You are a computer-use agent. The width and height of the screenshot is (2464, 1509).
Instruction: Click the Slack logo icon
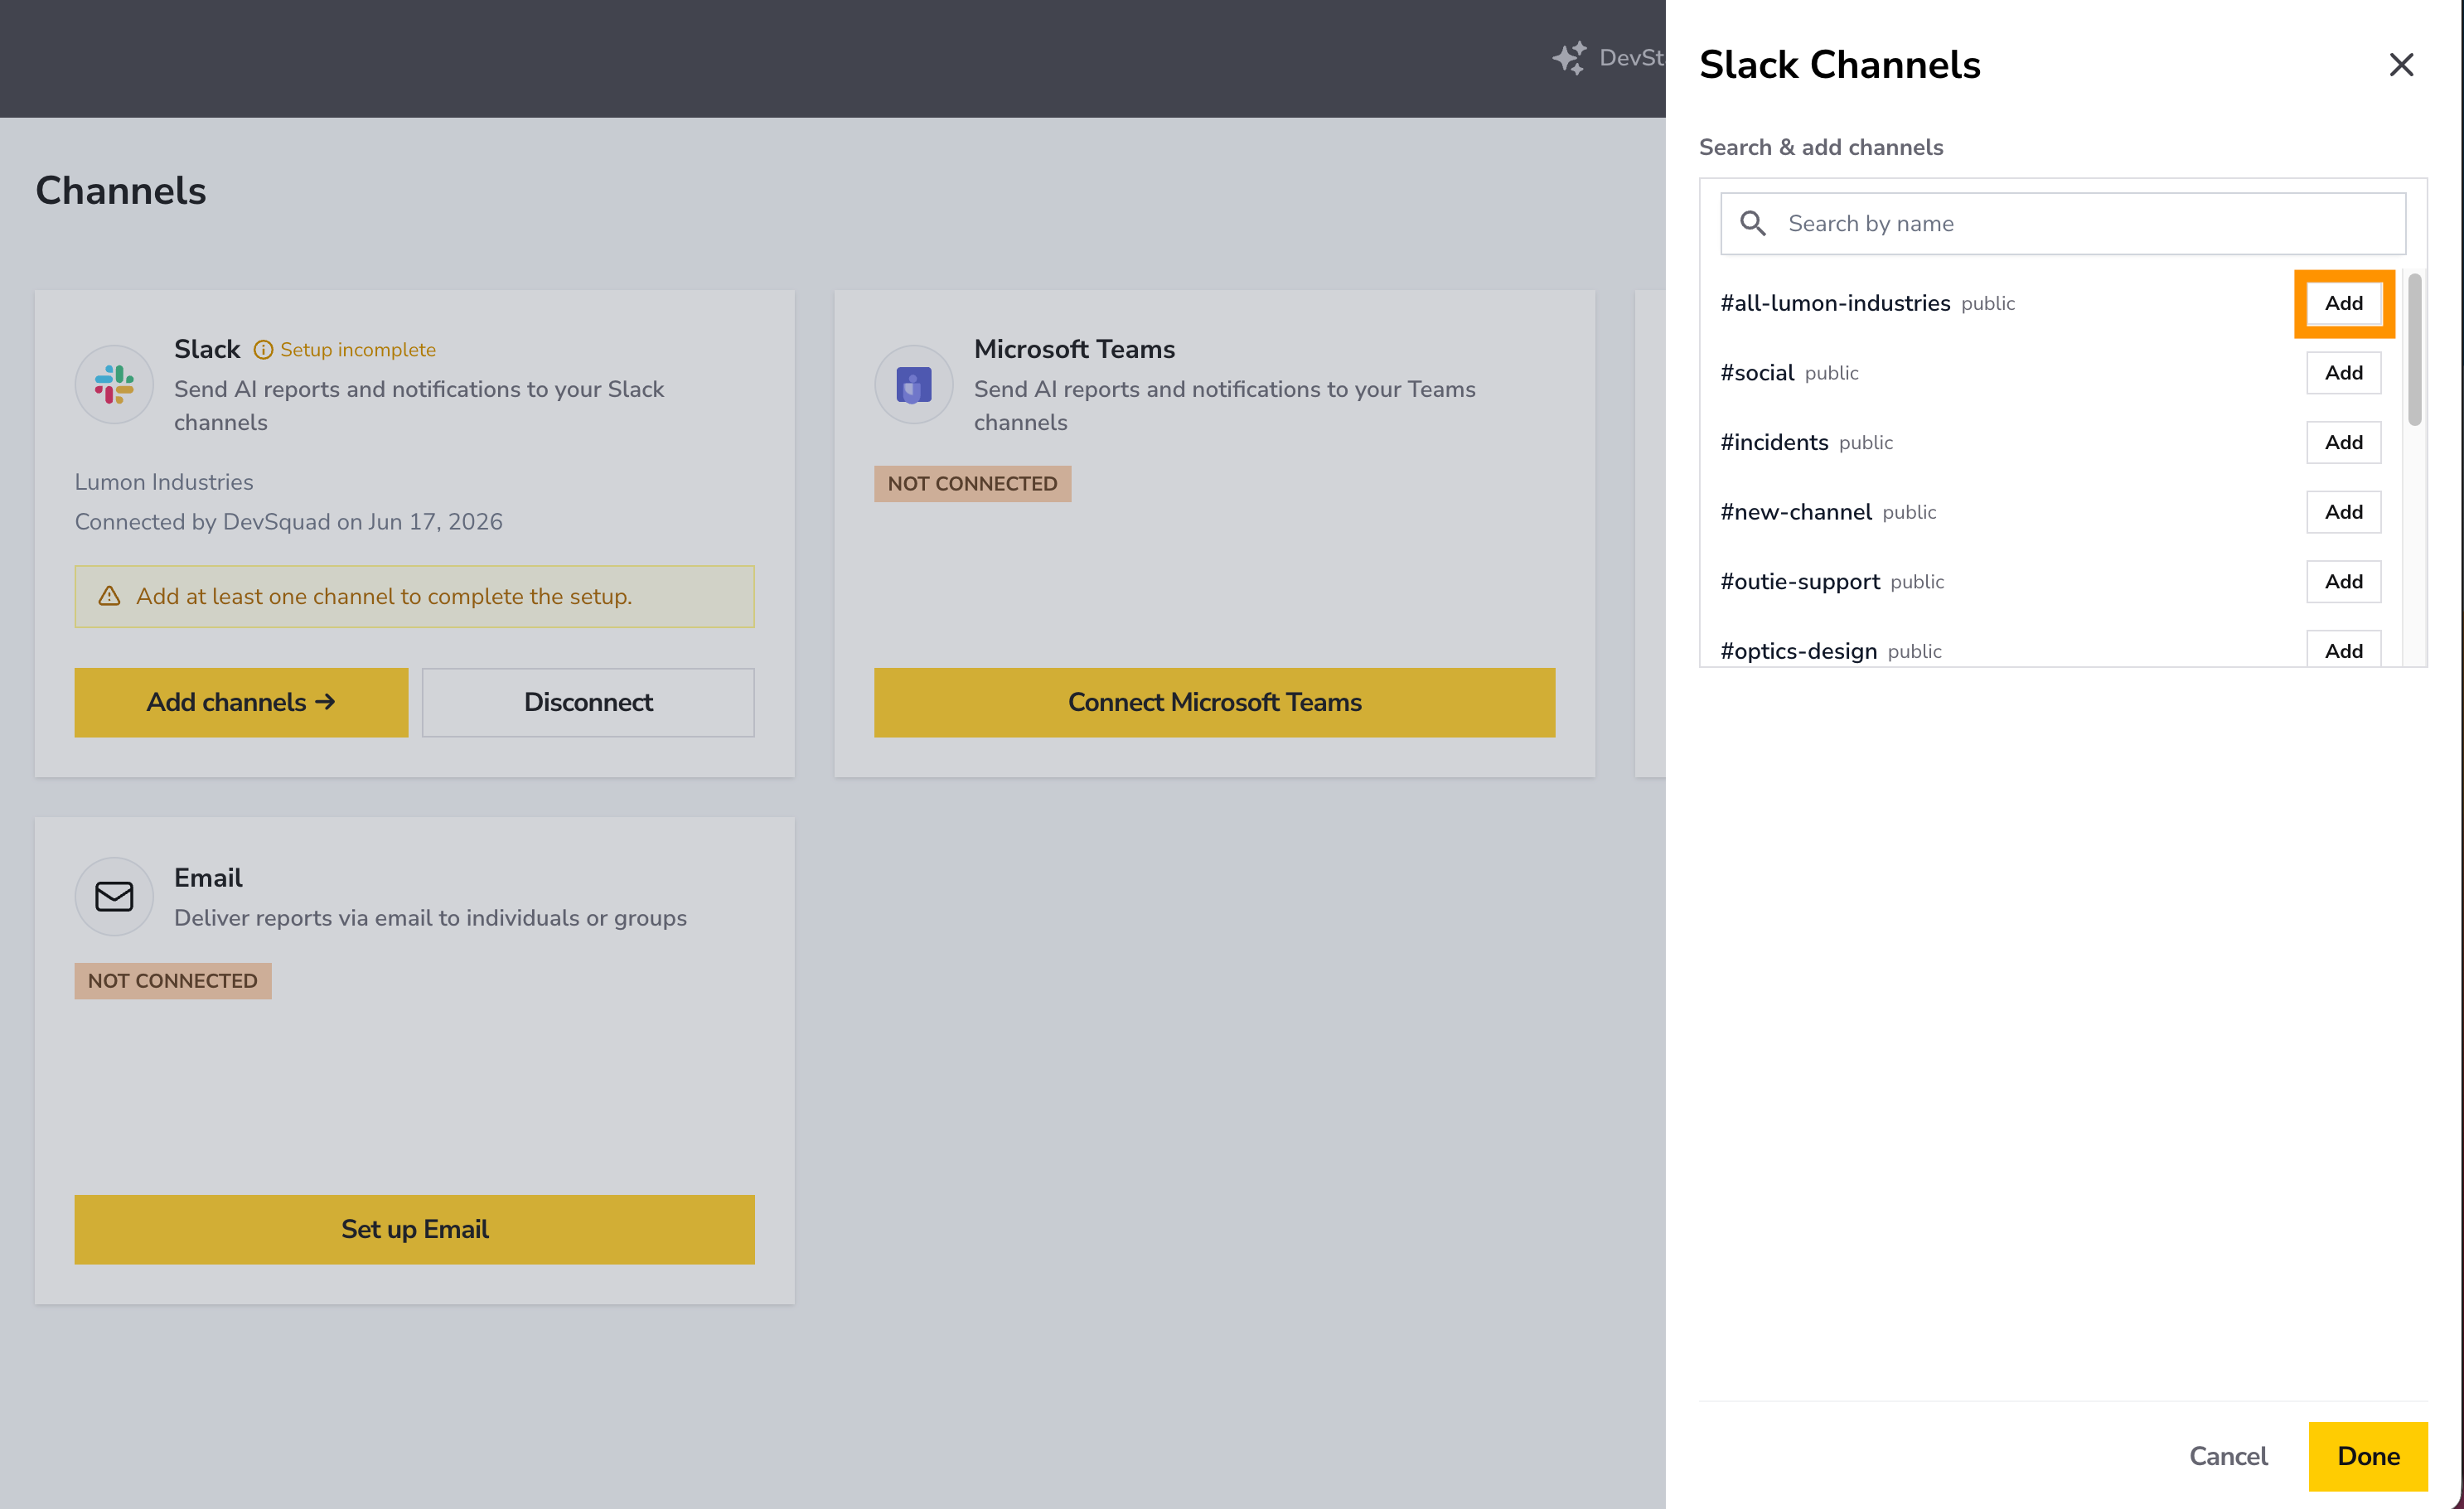(x=114, y=384)
